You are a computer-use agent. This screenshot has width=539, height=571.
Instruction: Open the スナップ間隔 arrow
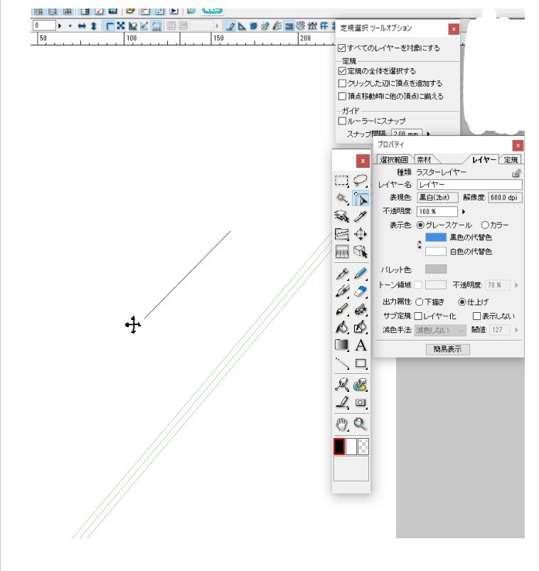click(428, 134)
